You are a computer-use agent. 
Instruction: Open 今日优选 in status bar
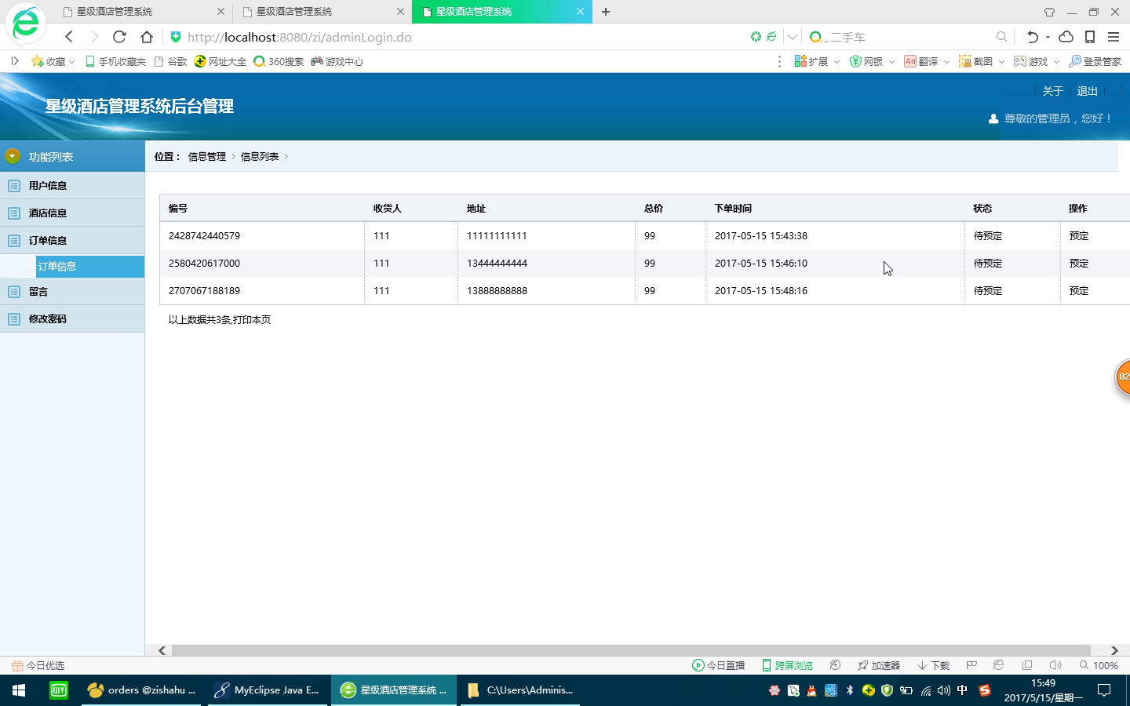(x=38, y=665)
